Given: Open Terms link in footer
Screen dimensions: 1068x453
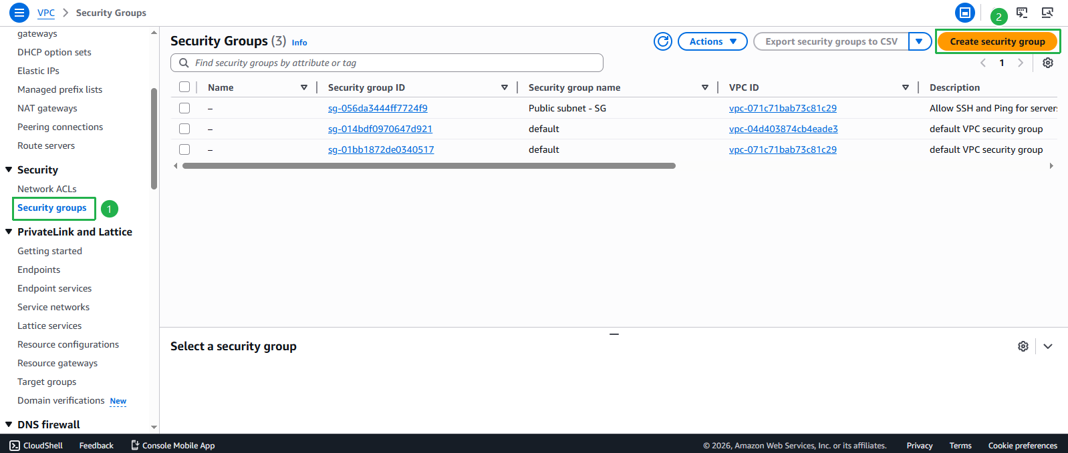Looking at the screenshot, I should tap(960, 446).
